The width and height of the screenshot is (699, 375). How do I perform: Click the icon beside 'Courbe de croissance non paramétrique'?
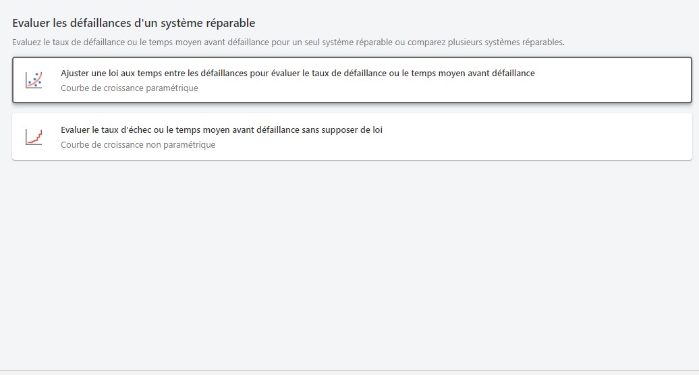click(34, 136)
